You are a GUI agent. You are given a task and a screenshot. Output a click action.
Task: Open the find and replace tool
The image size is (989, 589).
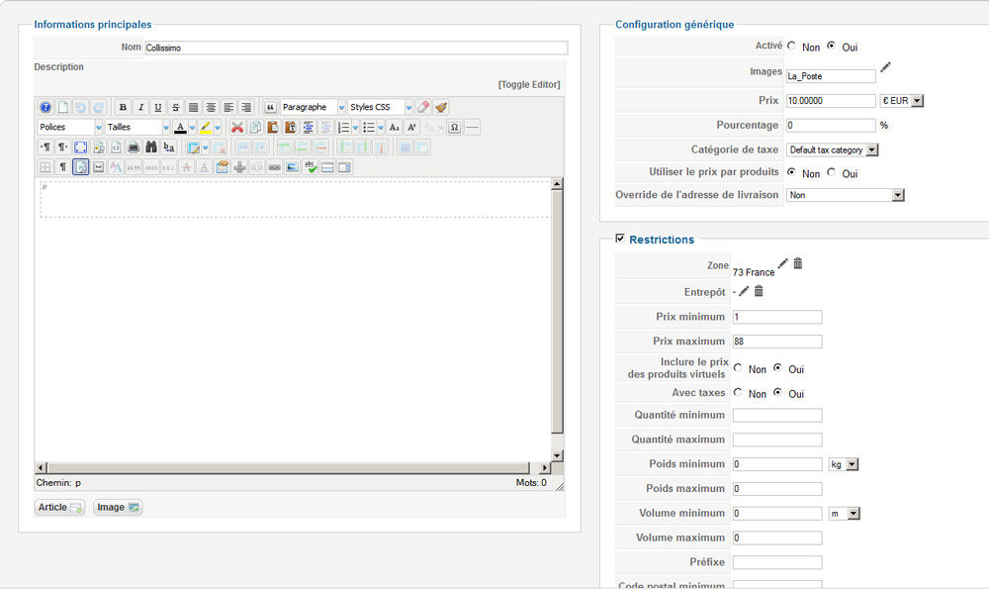(169, 147)
